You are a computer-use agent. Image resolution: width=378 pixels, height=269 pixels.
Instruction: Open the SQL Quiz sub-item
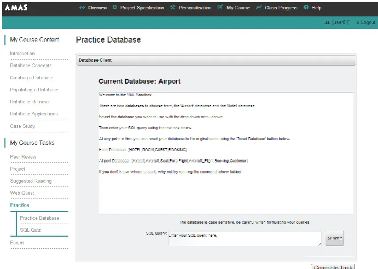tap(31, 230)
